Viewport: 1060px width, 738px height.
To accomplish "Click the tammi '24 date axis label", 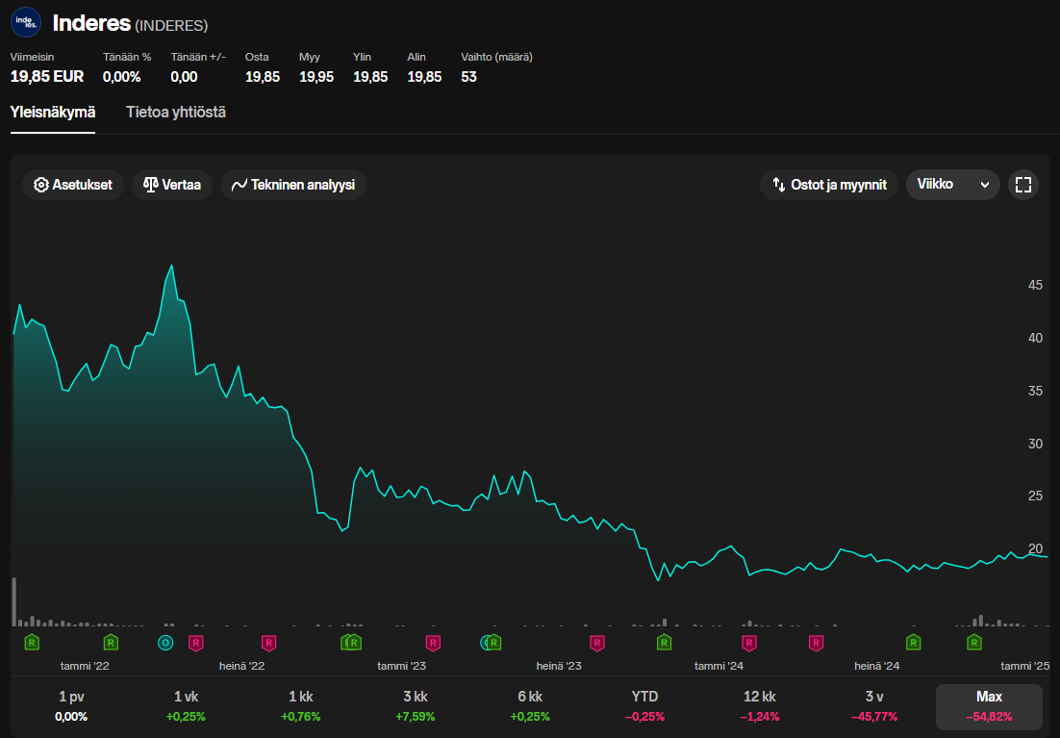I will click(x=719, y=666).
